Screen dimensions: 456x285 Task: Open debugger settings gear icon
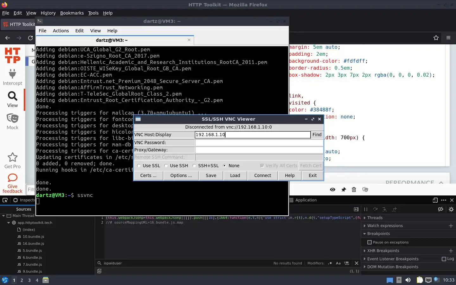coord(451,209)
